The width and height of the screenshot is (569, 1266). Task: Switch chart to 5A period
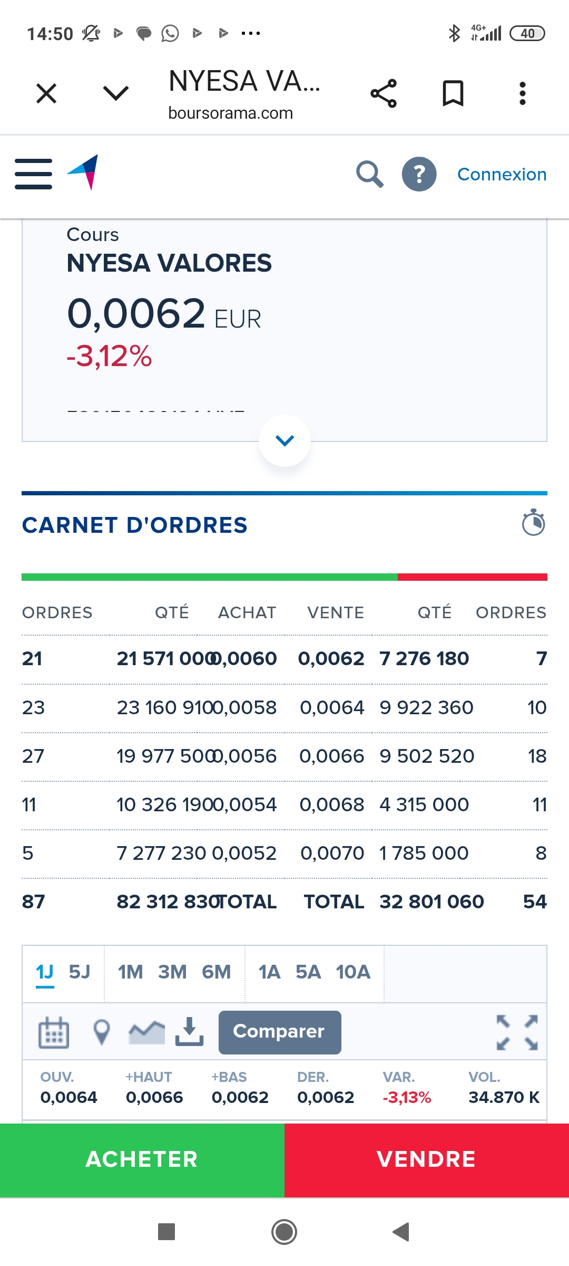point(308,972)
